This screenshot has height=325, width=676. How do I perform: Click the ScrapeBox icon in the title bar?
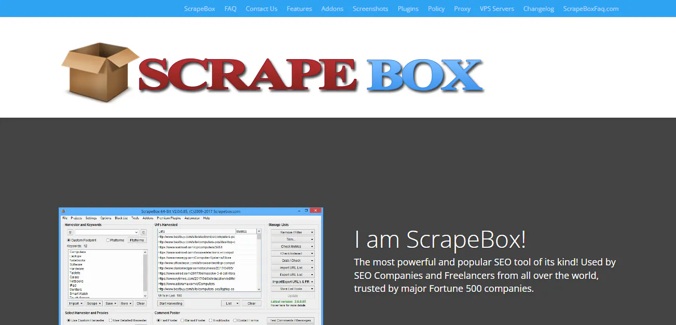click(64, 211)
